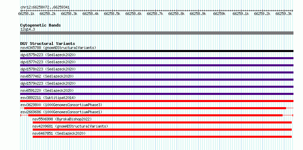Click the red nsv4209681 variant bar
Image resolution: width=303 pixels, height=150 pixels.
pos(162,130)
